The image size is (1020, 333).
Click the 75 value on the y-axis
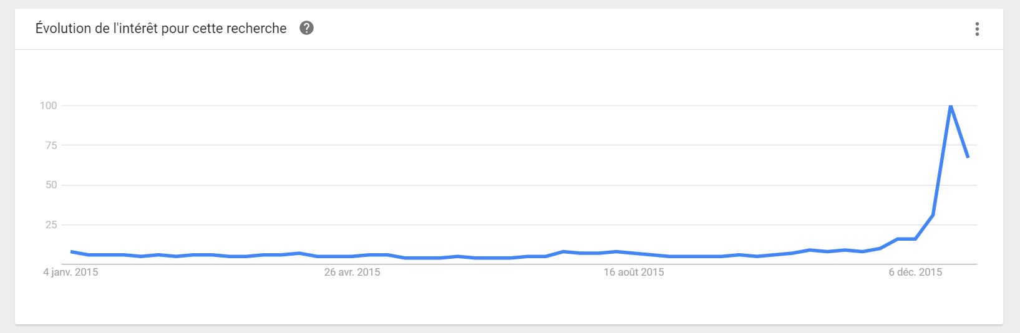[51, 145]
